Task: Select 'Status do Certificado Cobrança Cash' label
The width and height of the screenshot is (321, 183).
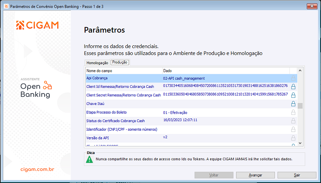Action: click(116, 121)
